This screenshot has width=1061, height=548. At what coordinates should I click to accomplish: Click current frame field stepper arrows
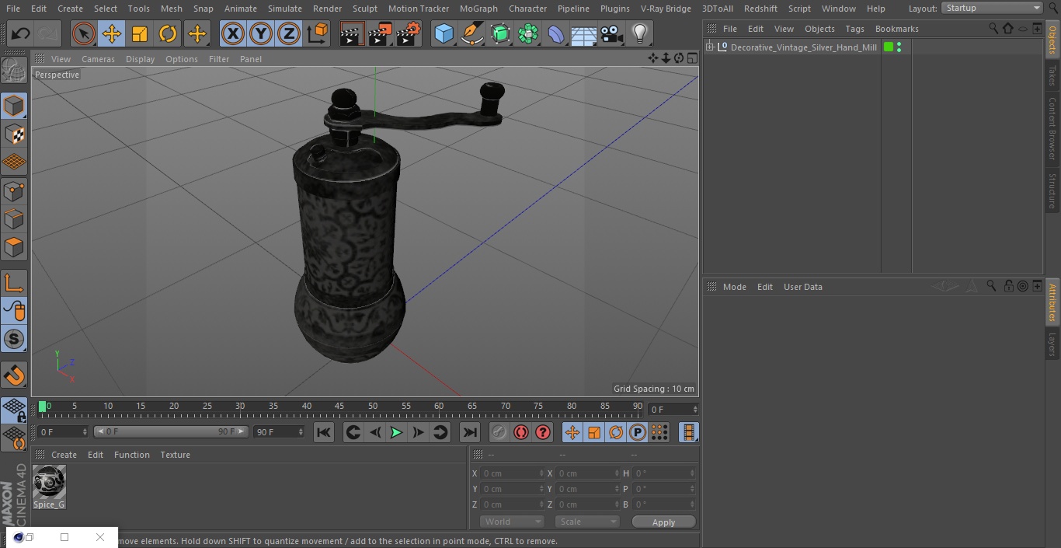(x=695, y=409)
